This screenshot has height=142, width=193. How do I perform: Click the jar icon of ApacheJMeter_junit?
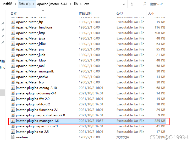[x=13, y=55]
